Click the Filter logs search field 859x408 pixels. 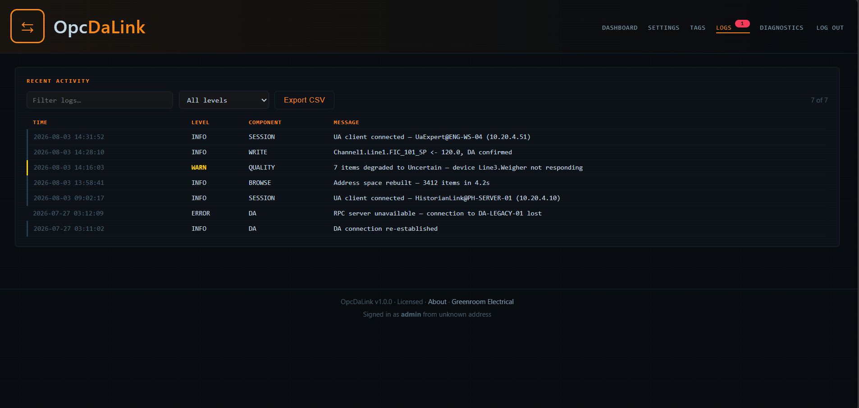(100, 100)
